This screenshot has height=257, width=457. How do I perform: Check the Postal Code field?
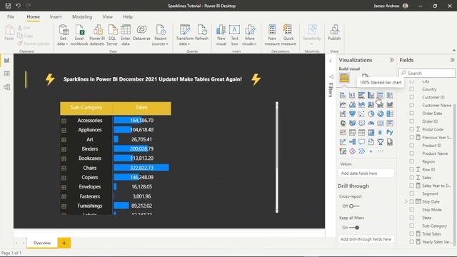point(411,129)
